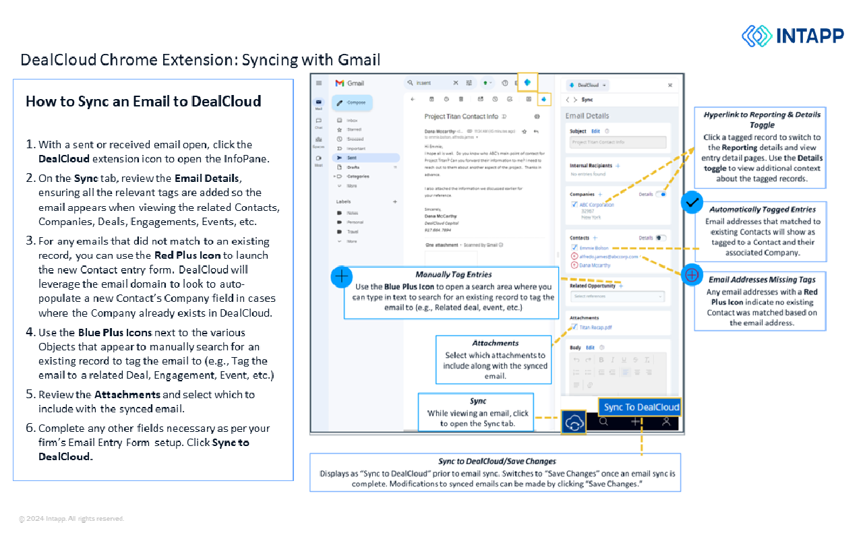Viewport: 863px width, 539px height.
Task: Navigate forward in the DealCloud InfoPane
Action: coord(575,99)
